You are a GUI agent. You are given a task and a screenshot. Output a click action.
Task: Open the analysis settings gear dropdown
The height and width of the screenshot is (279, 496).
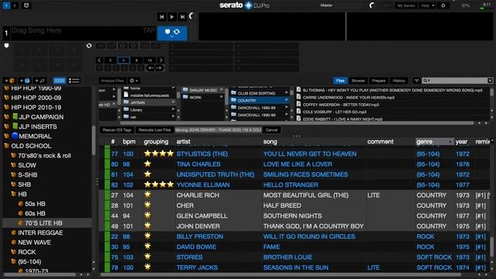pos(134,81)
